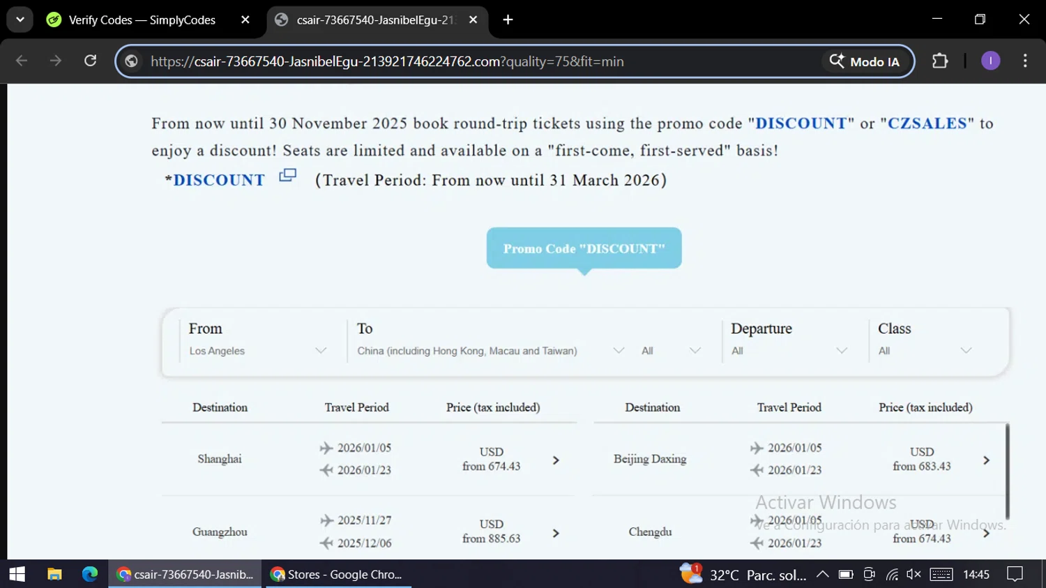The image size is (1046, 588).
Task: Open weather widget showing 32°C
Action: point(743,574)
